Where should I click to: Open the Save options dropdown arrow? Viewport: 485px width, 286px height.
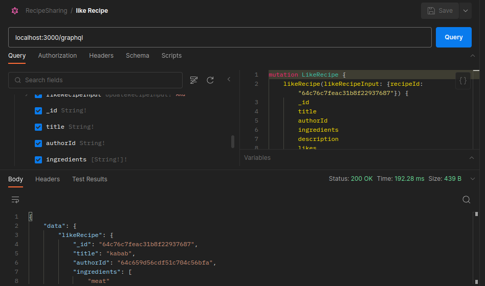(x=465, y=11)
